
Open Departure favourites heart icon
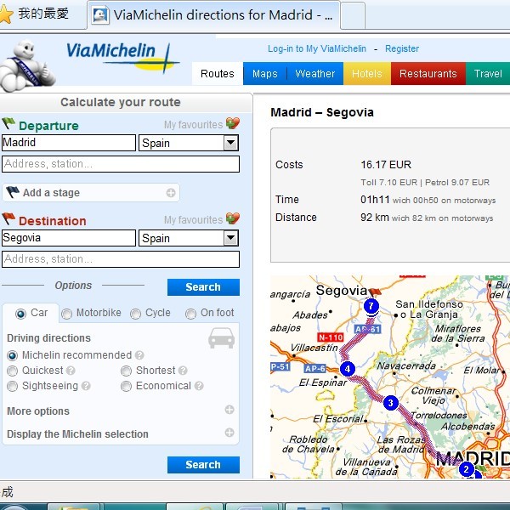click(233, 123)
